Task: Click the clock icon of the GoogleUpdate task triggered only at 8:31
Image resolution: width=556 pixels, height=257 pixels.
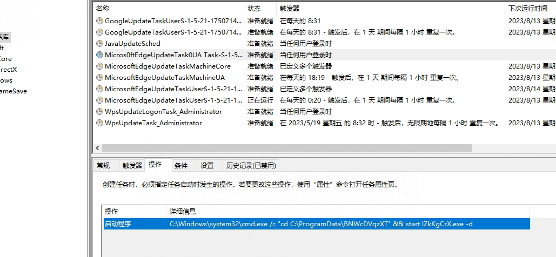Action: click(99, 21)
